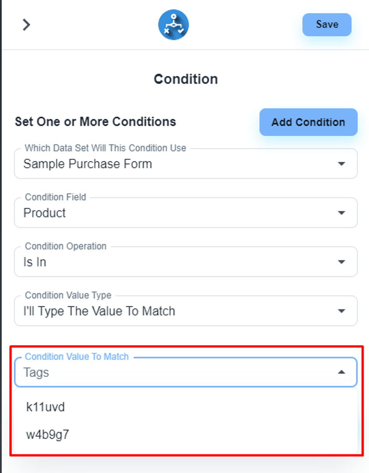The image size is (369, 473).
Task: Open the Condition Operation dropdown arrow
Action: pyautogui.click(x=341, y=262)
